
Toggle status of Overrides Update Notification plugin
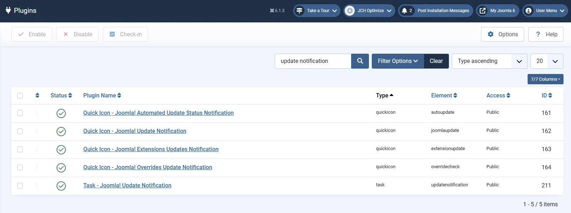point(61,168)
